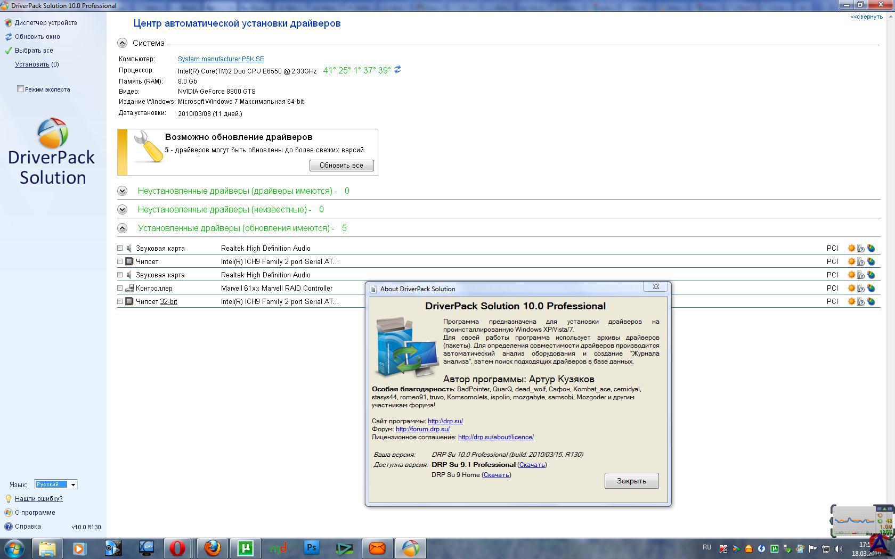Click the refresh icon beside CPU temperatures

(x=397, y=70)
